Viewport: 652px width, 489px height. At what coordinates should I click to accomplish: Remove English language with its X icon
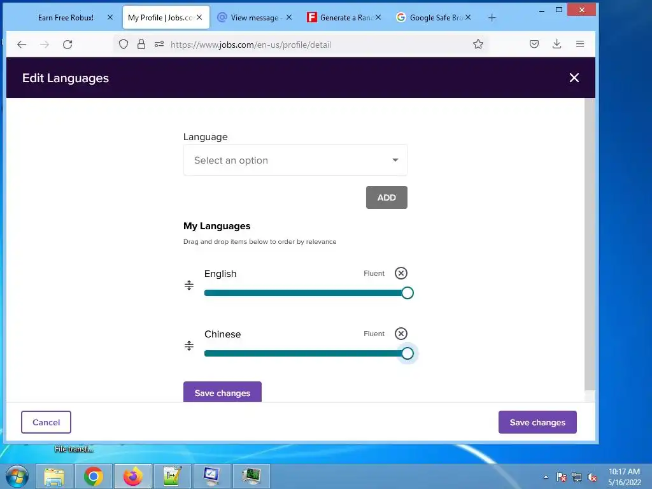pos(401,273)
